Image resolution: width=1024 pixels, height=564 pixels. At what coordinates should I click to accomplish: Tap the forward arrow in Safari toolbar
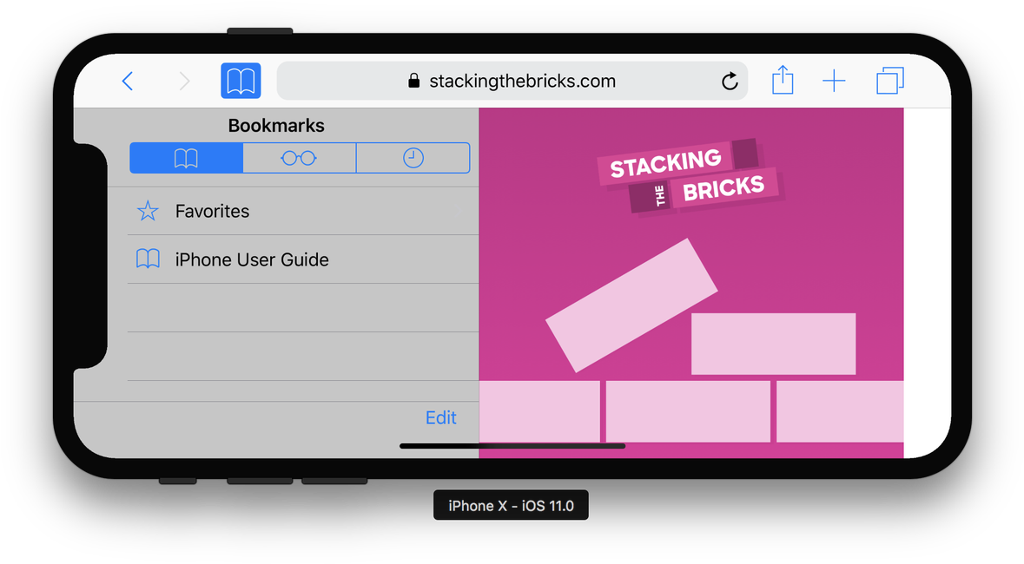tap(184, 82)
